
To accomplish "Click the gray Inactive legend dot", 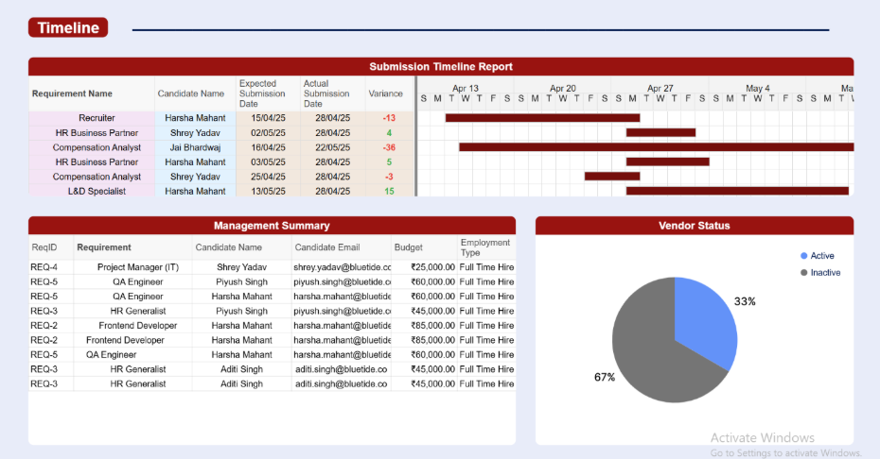I will pyautogui.click(x=804, y=273).
